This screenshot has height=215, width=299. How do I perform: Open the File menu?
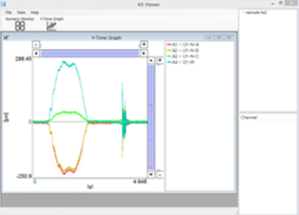9,12
